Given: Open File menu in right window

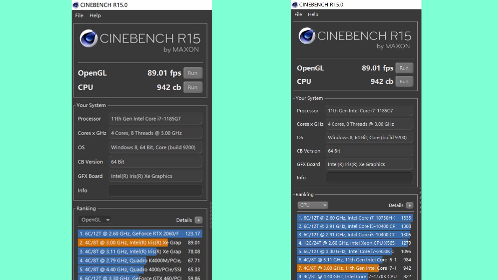Looking at the screenshot, I should (298, 15).
